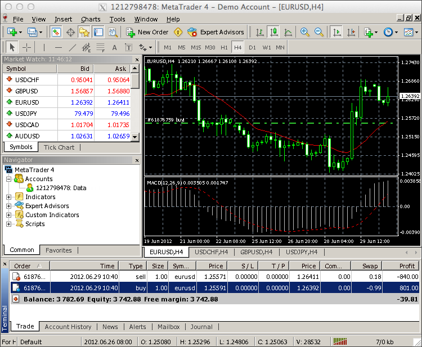The image size is (422, 347).
Task: Open the Account History terminal tab
Action: point(68,327)
